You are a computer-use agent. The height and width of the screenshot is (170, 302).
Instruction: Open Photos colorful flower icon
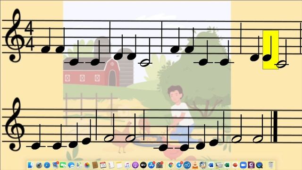(87, 165)
